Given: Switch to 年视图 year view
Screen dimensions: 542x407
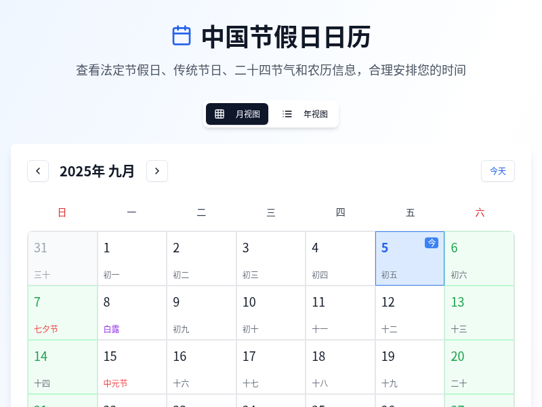Looking at the screenshot, I should (305, 114).
